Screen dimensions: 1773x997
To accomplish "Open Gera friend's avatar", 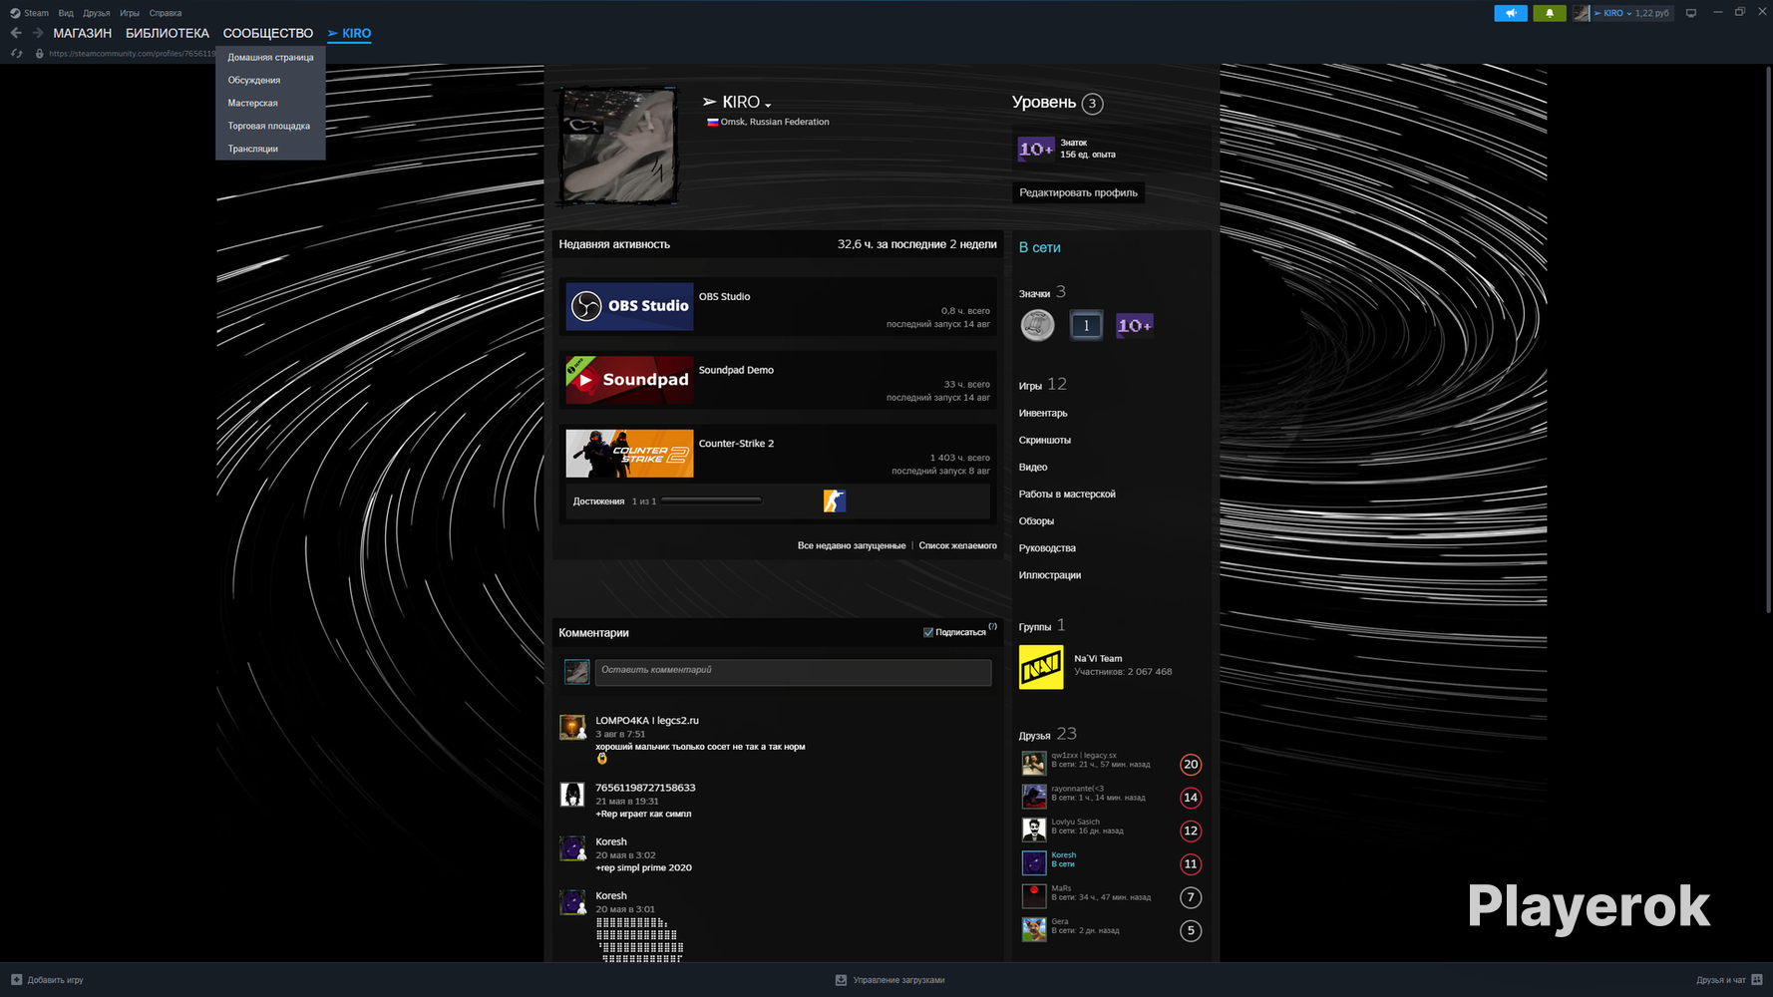I will [1034, 929].
